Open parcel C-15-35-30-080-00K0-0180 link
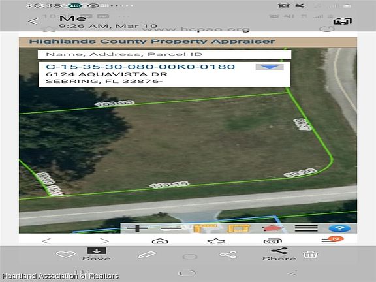 [140, 67]
